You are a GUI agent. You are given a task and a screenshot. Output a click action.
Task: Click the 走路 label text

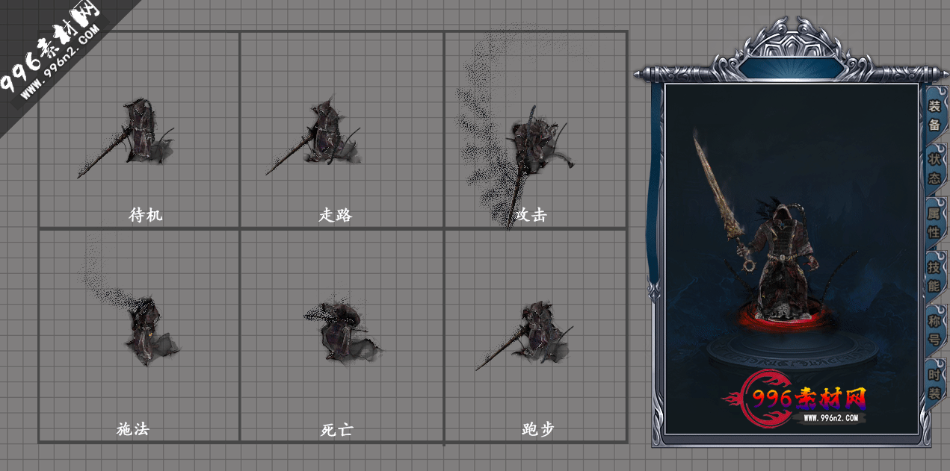click(x=336, y=215)
